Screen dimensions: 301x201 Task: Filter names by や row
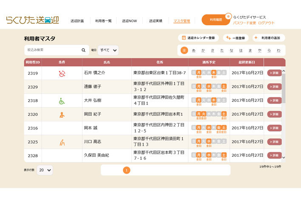(259, 50)
